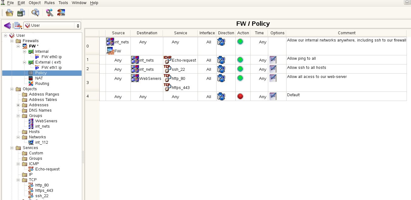This screenshot has height=200, width=411.
Task: Select WebServers destination in rule 3
Action: [146, 78]
